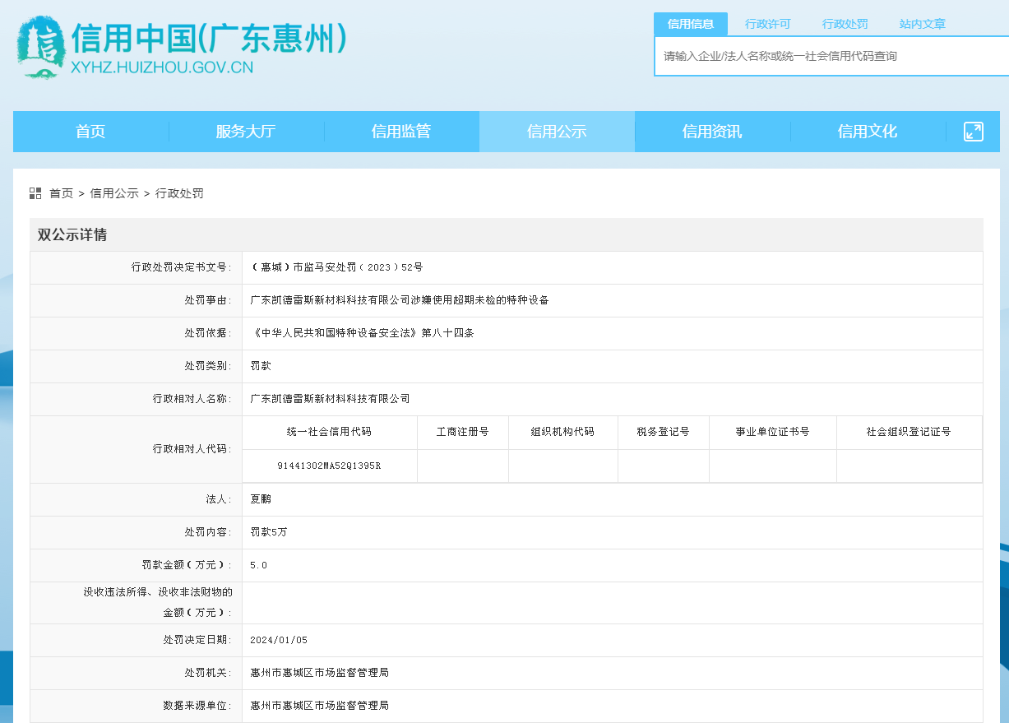Click the decision number （惠城）市监马安处罚（2023）52号

coord(336,267)
